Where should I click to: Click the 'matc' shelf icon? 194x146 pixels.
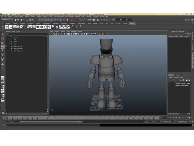[80, 27]
